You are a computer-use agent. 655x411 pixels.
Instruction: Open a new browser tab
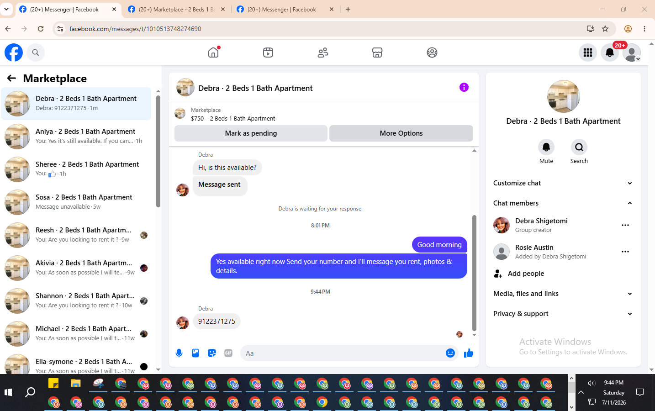pyautogui.click(x=348, y=9)
